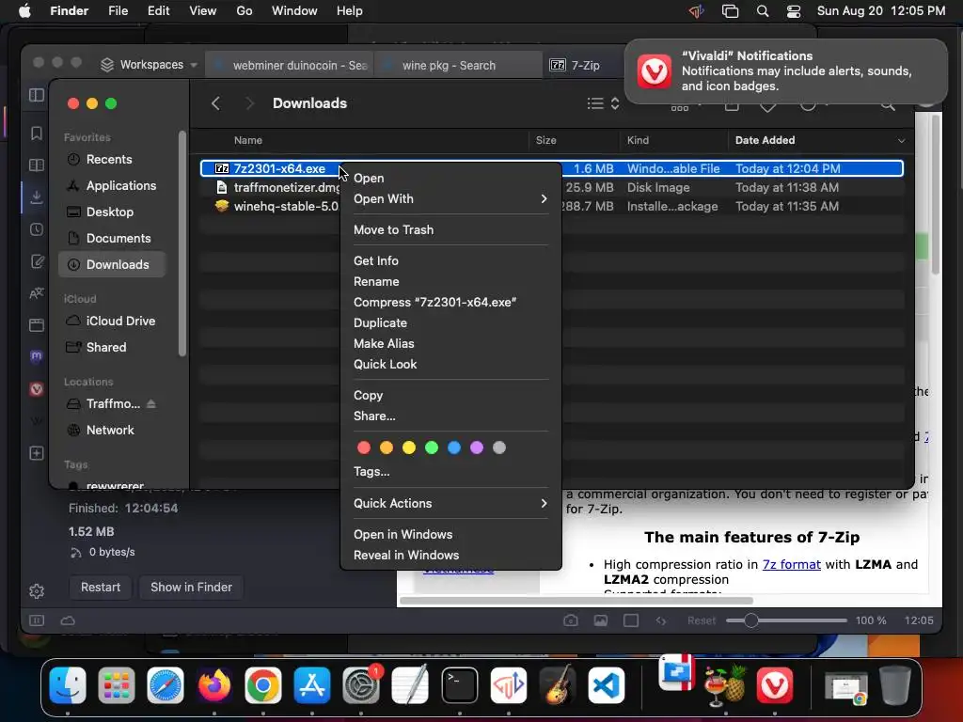Expand the Workspaces dropdown in Vivaldi
963x722 pixels.
pyautogui.click(x=149, y=65)
